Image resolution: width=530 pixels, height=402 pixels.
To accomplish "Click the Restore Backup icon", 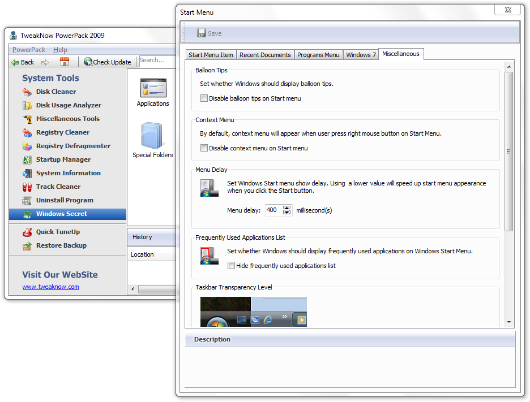I will [27, 246].
